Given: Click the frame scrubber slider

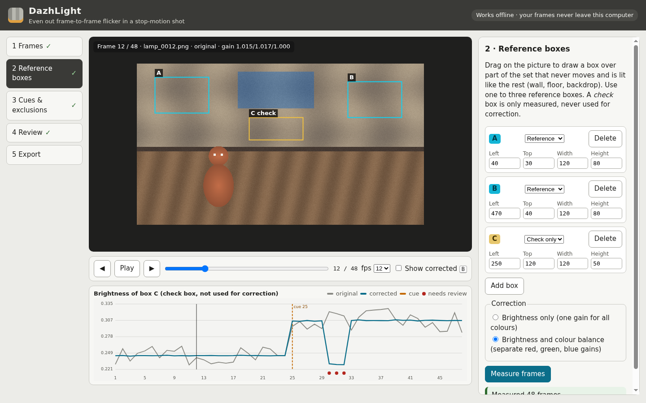Looking at the screenshot, I should (247, 269).
